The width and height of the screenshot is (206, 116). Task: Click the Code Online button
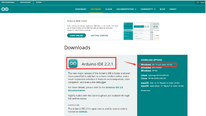[76, 36]
